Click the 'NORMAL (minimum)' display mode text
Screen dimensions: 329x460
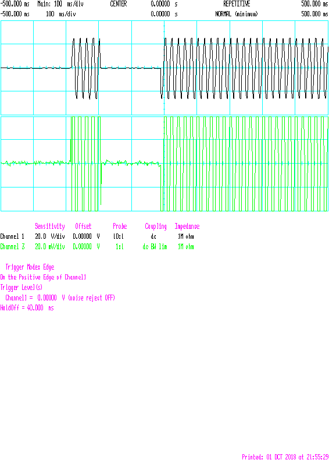237,14
